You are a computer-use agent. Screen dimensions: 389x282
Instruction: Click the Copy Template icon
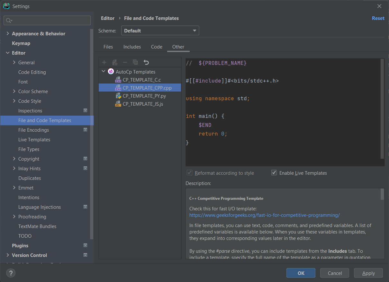(135, 62)
